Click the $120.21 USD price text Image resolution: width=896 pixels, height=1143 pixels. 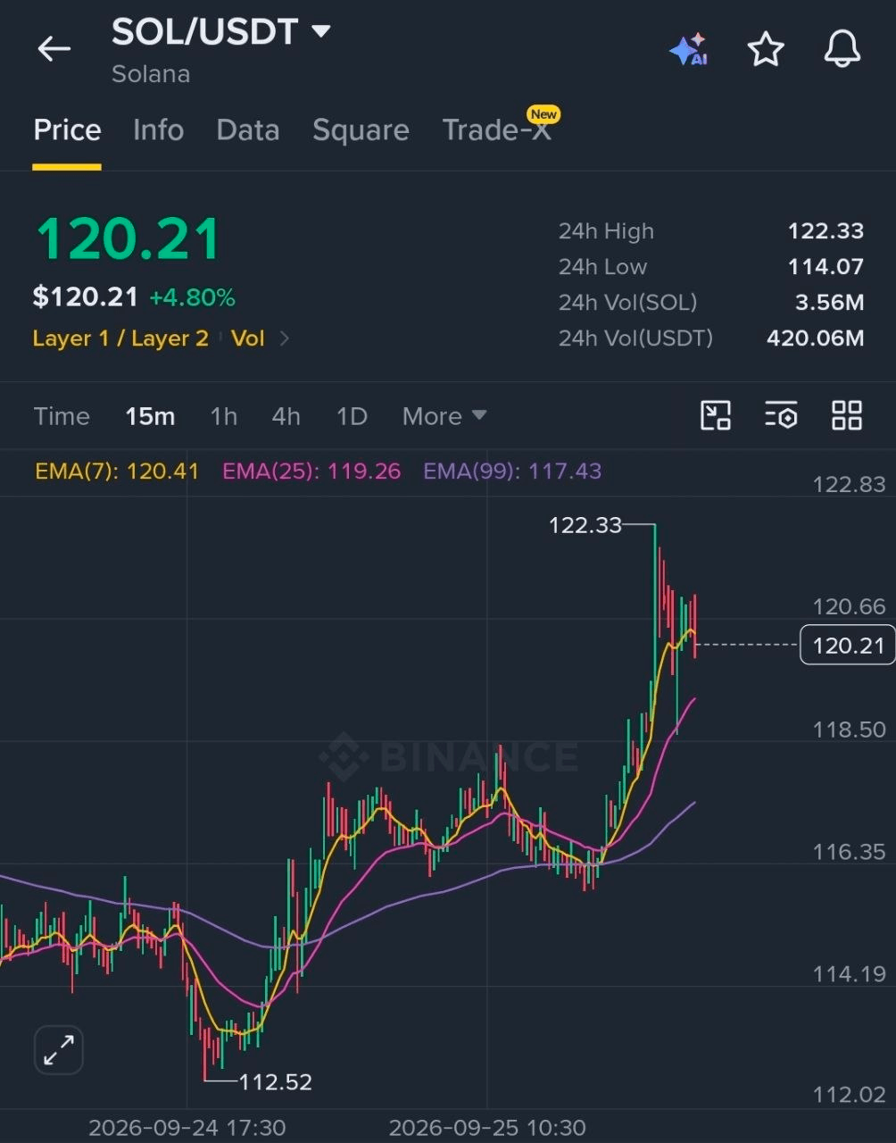point(86,297)
